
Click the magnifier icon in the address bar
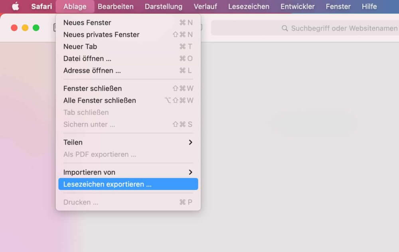pyautogui.click(x=285, y=28)
